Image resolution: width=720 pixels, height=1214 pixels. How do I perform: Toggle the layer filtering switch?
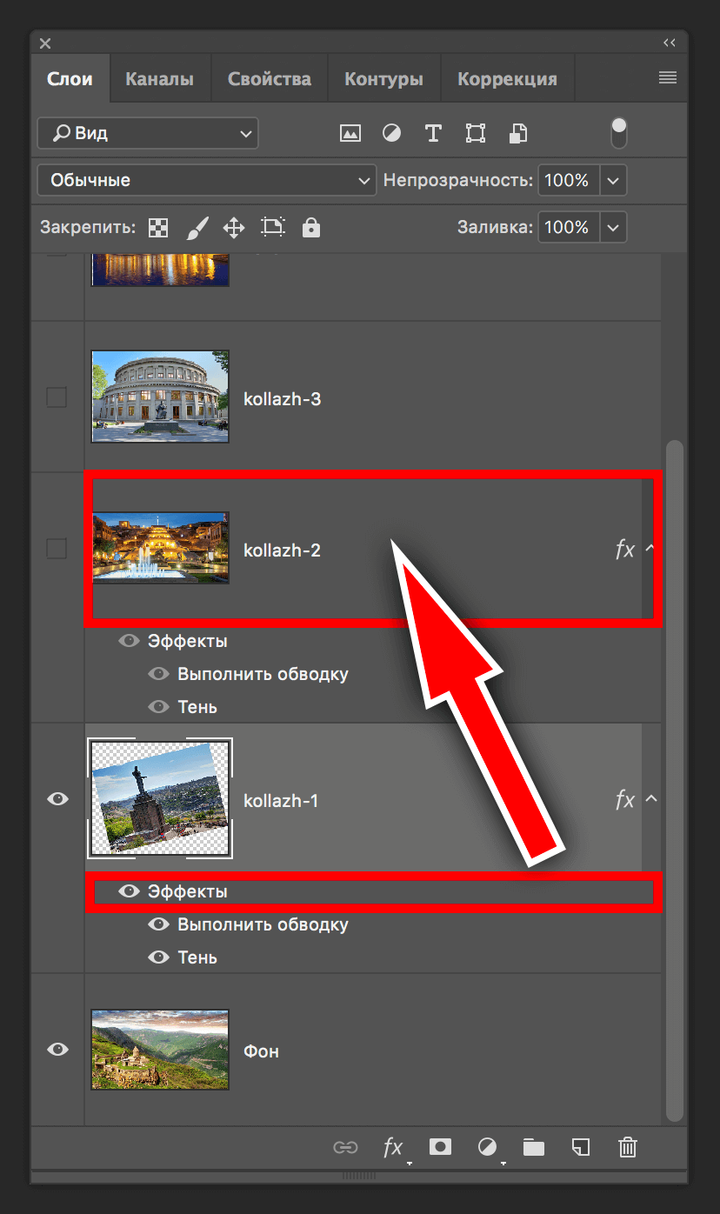pyautogui.click(x=618, y=132)
